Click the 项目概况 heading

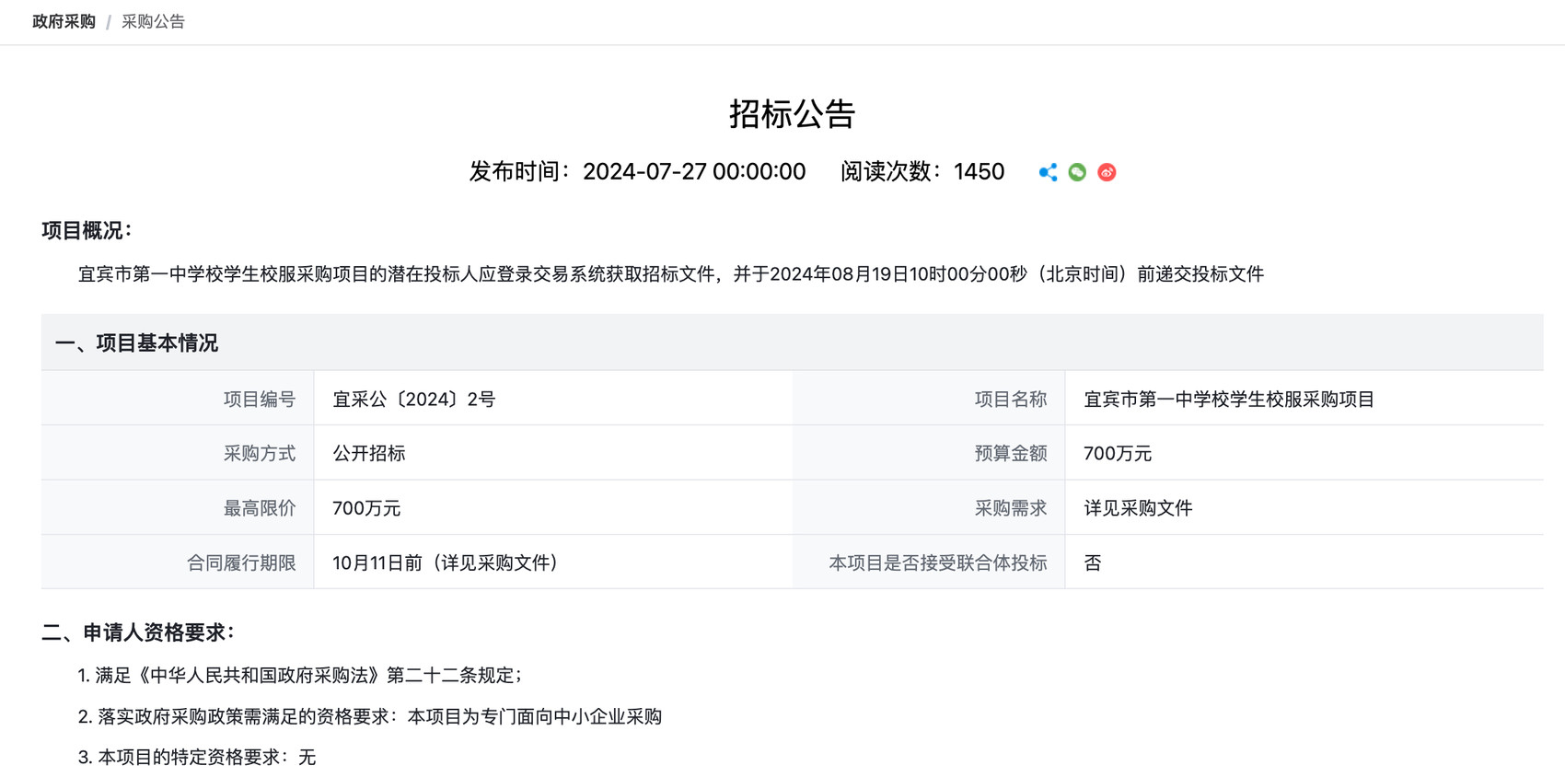coord(87,230)
